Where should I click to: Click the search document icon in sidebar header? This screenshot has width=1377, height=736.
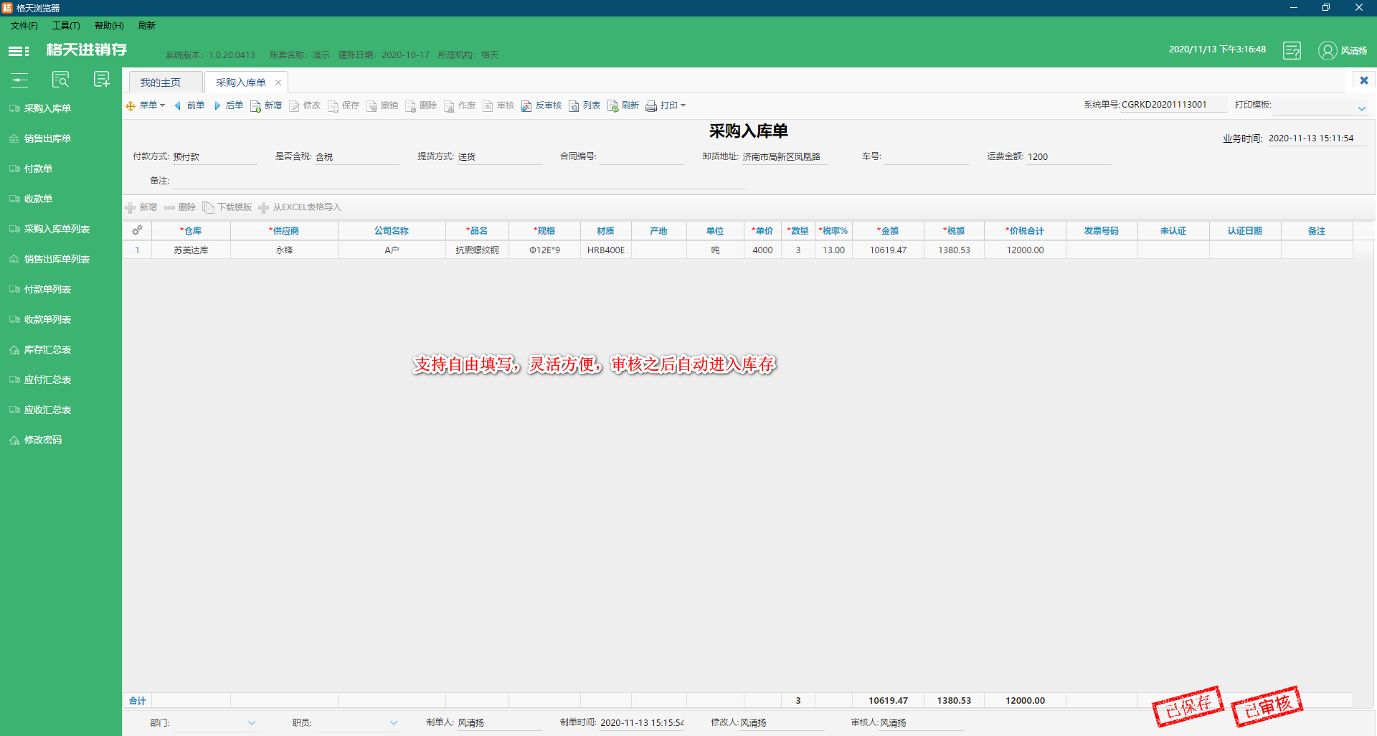point(61,80)
